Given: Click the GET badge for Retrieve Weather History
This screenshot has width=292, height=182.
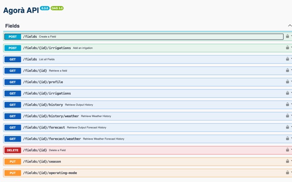Looking at the screenshot, I should point(13,116).
